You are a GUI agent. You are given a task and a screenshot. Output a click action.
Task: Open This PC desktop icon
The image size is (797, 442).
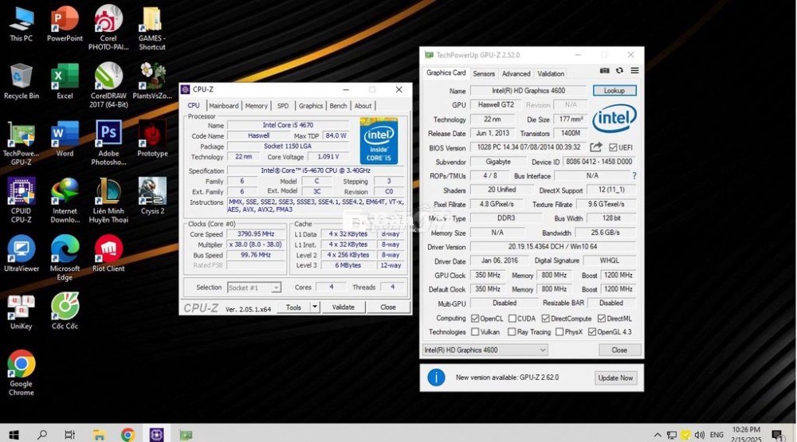(x=21, y=24)
